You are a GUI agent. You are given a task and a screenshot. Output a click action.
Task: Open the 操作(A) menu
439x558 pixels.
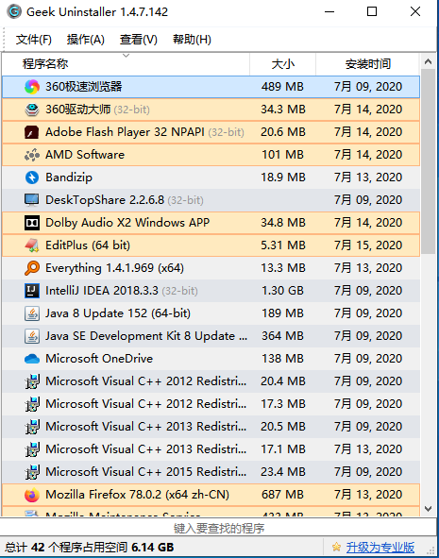tap(85, 39)
